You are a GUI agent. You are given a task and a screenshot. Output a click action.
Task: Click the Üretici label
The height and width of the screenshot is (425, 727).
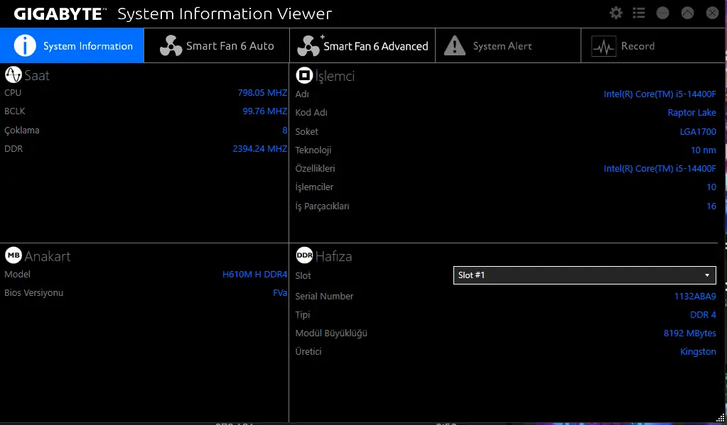coord(308,351)
